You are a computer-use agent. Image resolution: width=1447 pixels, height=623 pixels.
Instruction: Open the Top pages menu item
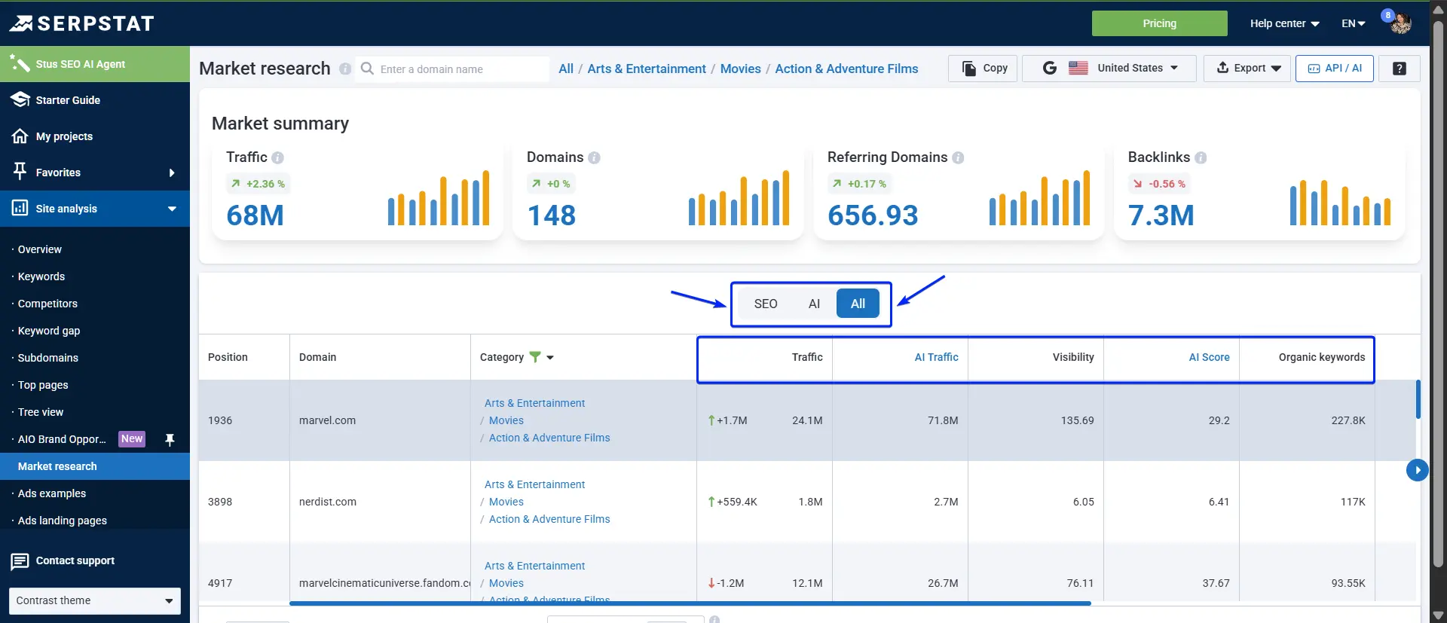tap(43, 385)
